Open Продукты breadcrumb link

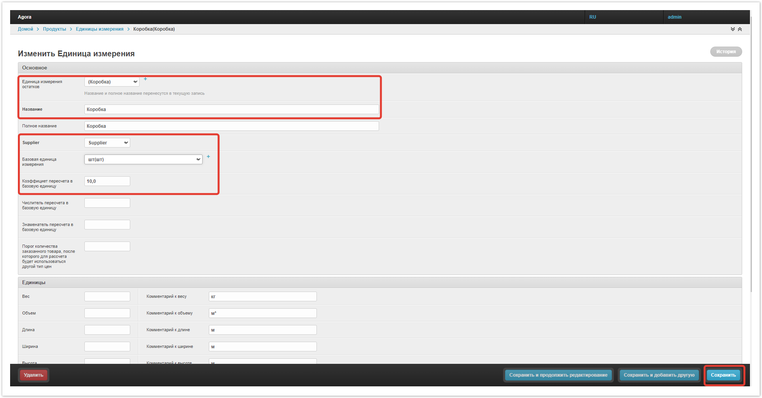[x=54, y=29]
